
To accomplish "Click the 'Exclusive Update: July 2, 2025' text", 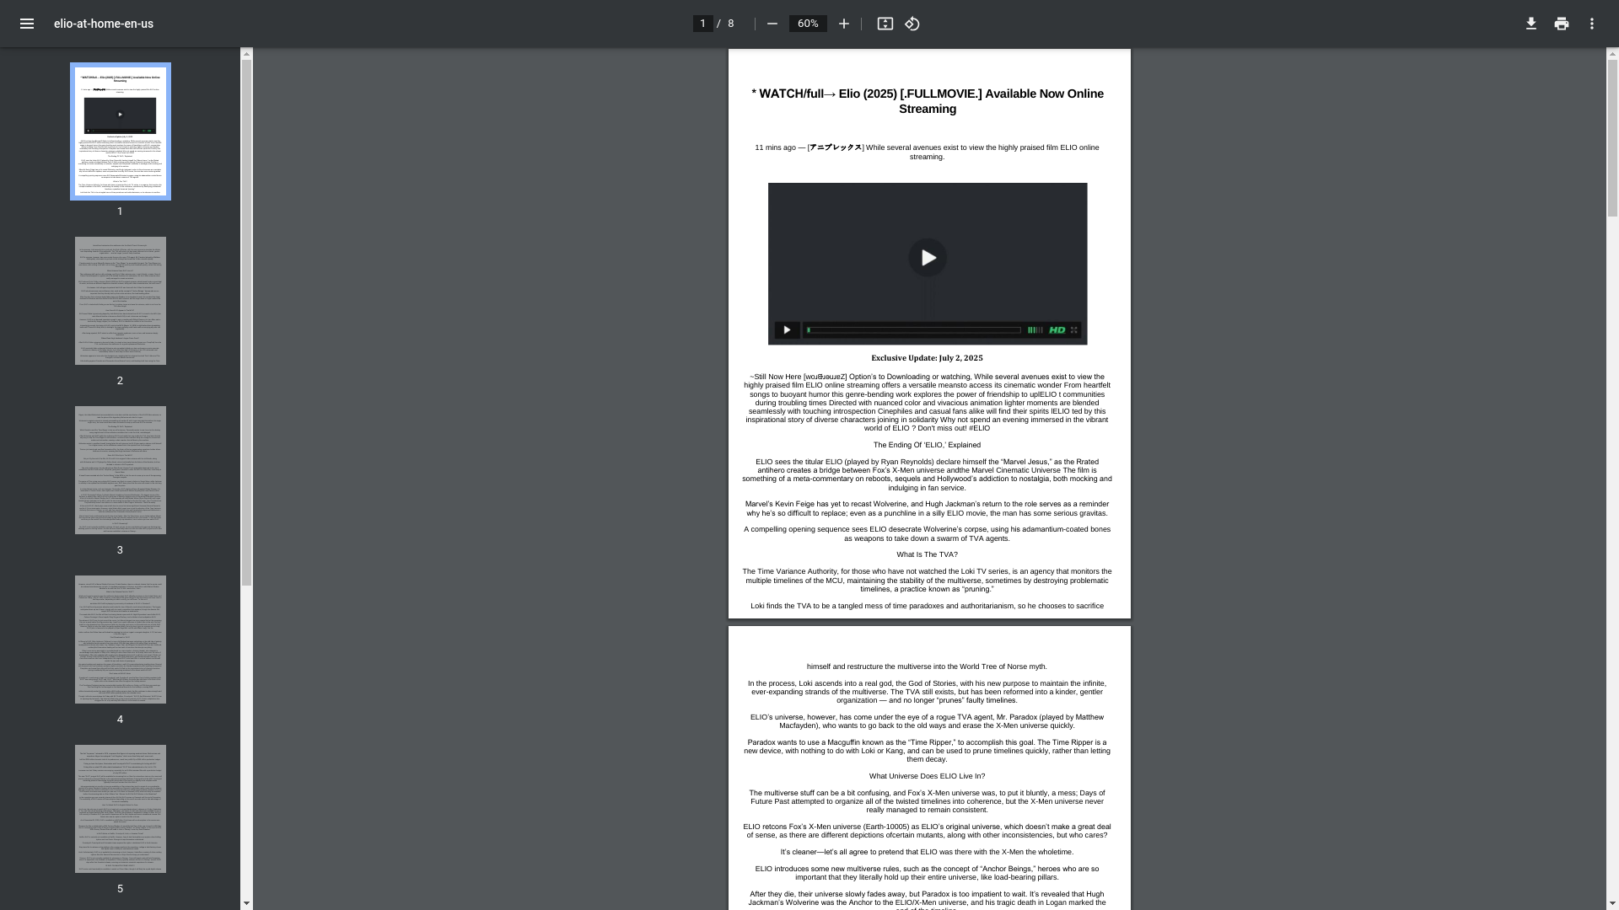I will tap(927, 358).
